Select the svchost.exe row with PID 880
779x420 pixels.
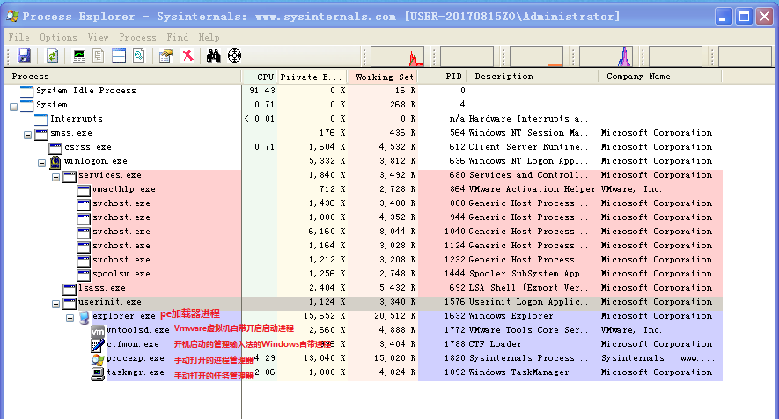[364, 203]
